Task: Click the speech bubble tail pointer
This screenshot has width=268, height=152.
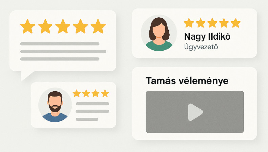Action: tap(26, 76)
